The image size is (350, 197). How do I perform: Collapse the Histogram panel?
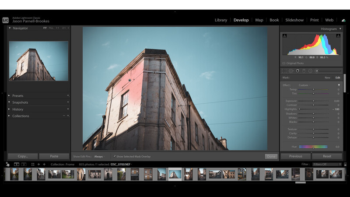(x=340, y=29)
